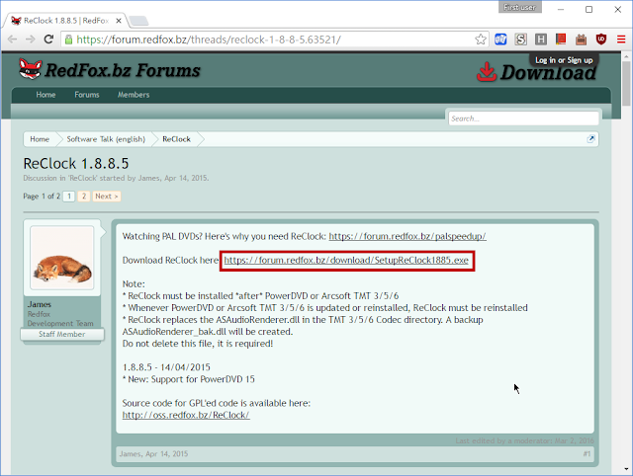Click the First user profile button
Screen dimensions: 633x476
pos(519,7)
